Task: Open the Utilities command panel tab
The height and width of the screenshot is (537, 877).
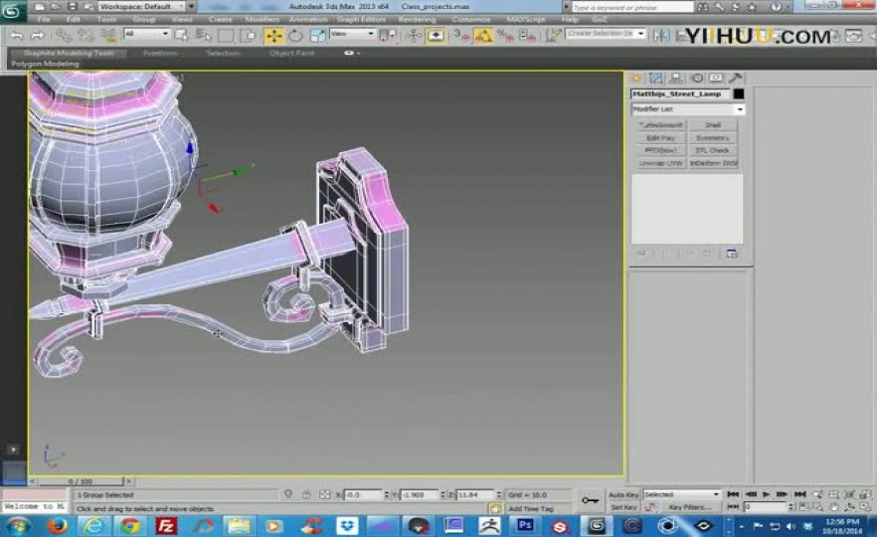Action: pos(736,79)
